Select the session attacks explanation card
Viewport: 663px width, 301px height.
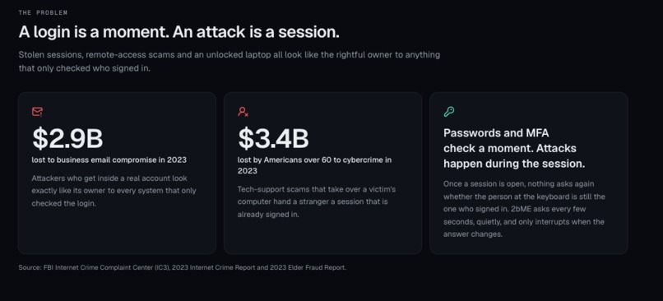tap(529, 173)
